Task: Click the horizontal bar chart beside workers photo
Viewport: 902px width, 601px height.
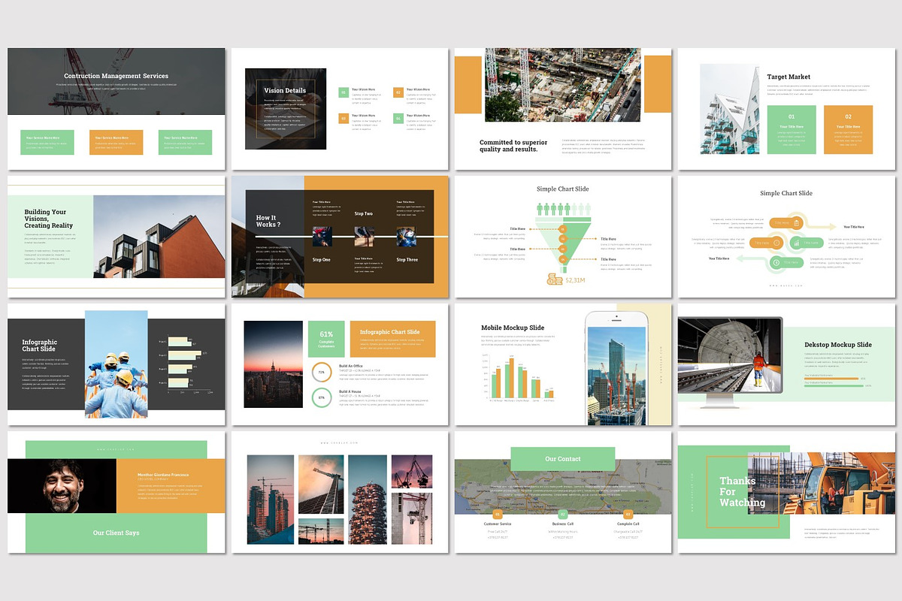Action: tap(186, 364)
